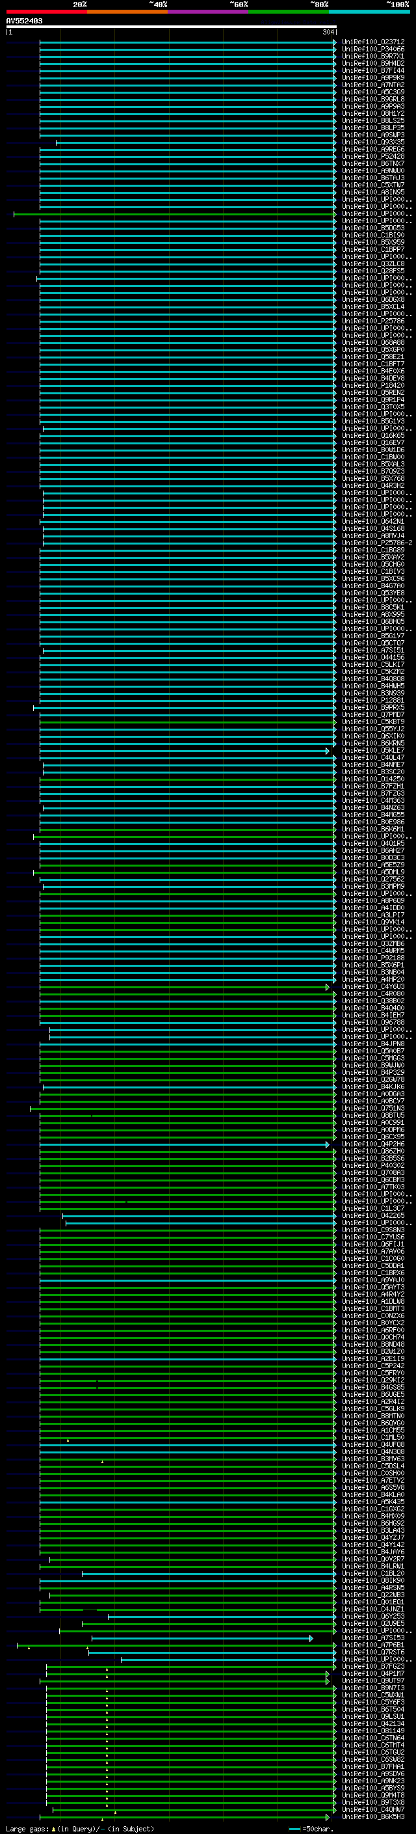The width and height of the screenshot is (416, 1834).
Task: Select label UniRef100_P52428
Action: (373, 157)
